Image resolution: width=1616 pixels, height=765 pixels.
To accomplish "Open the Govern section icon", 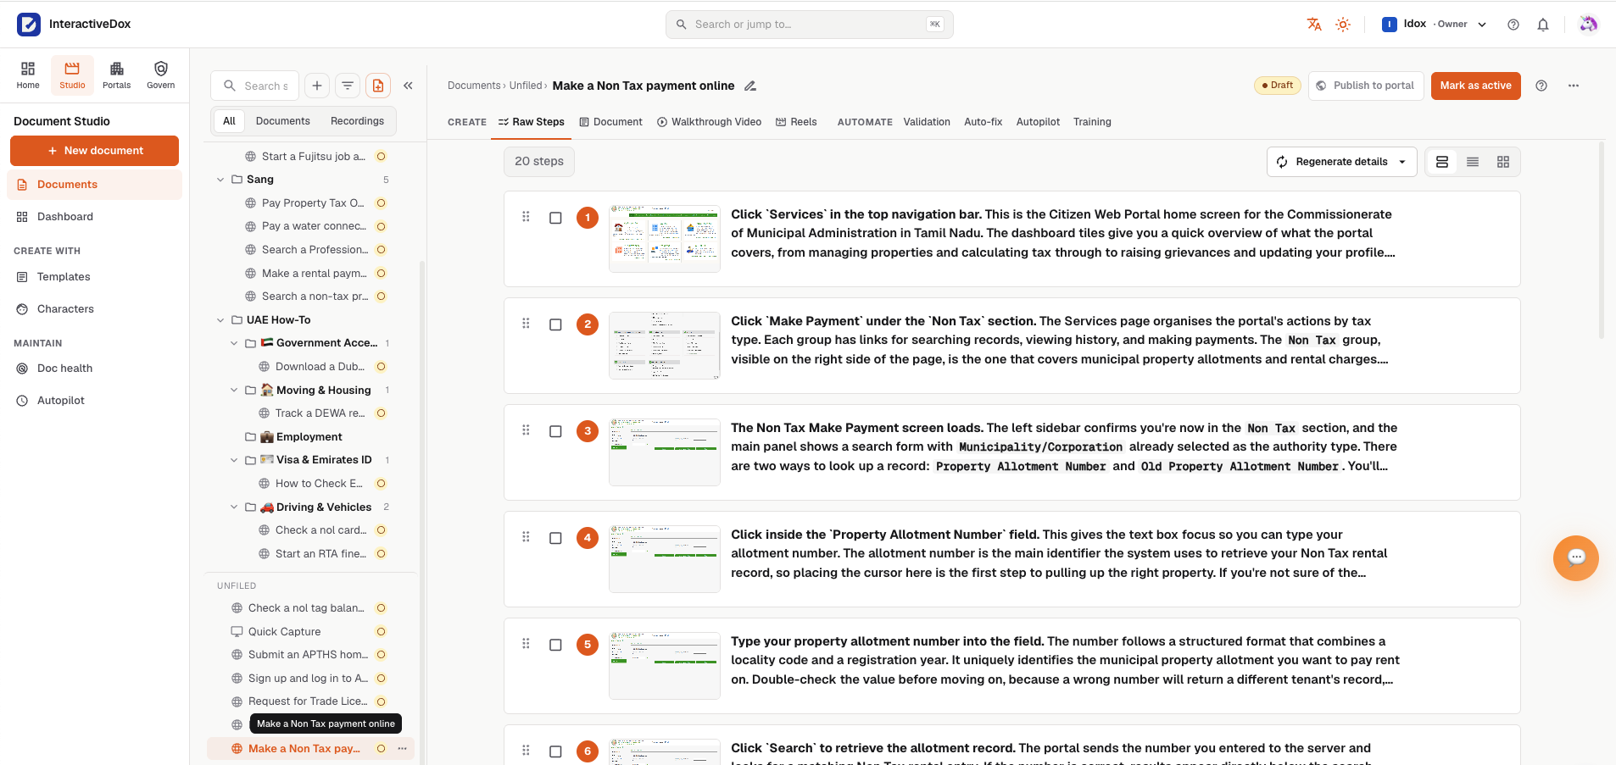I will pyautogui.click(x=161, y=75).
